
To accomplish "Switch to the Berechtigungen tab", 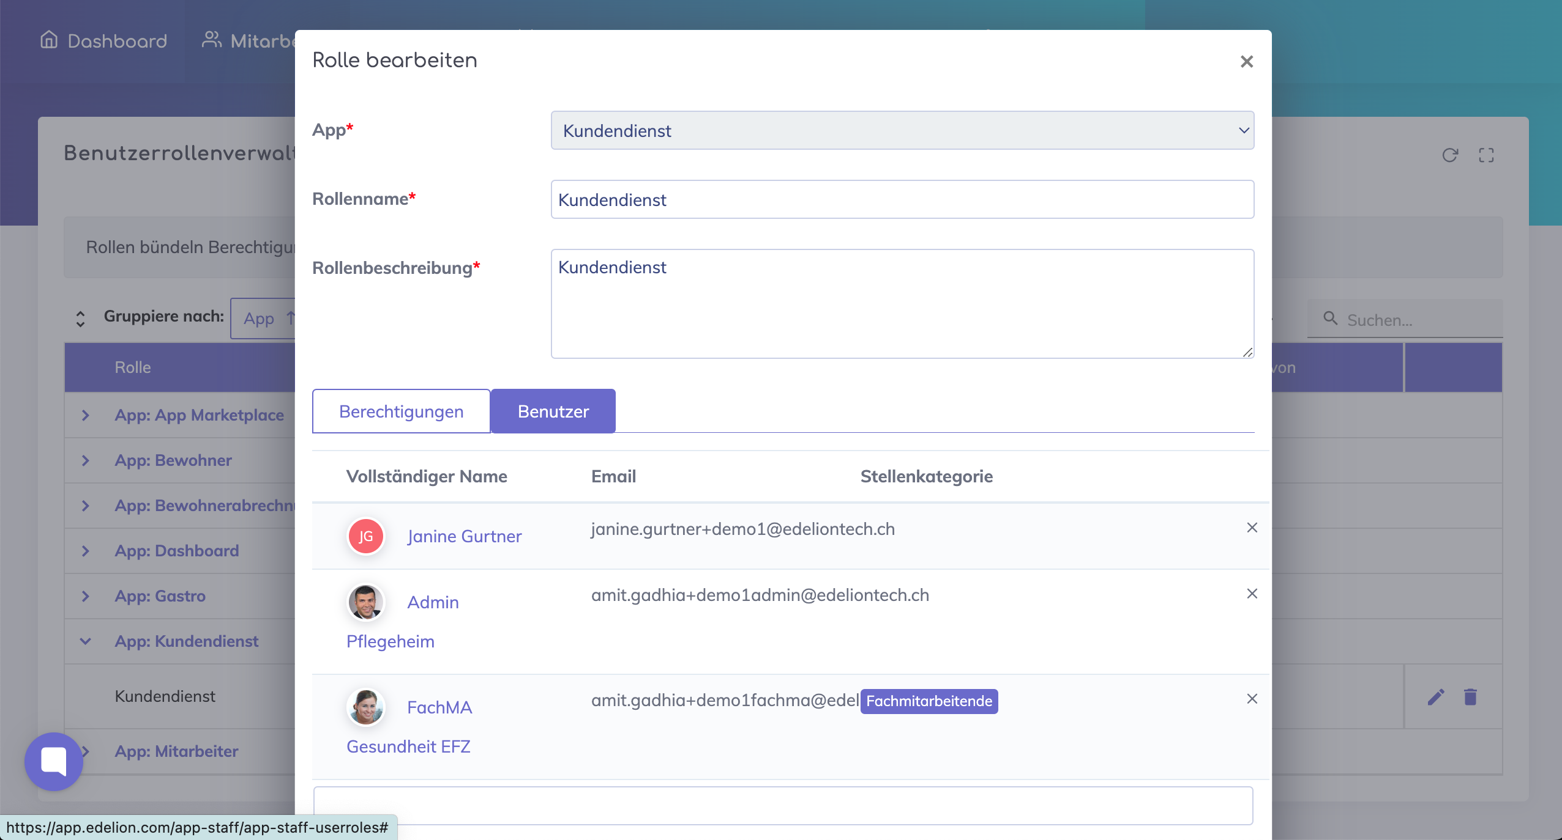I will 401,411.
